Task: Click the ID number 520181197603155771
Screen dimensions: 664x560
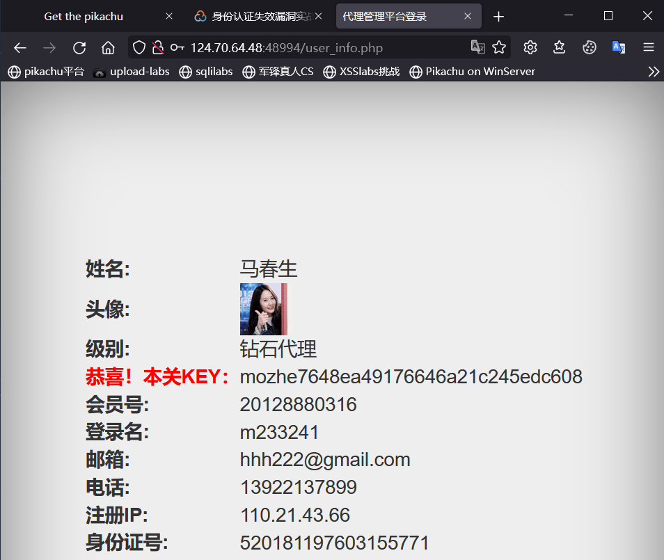Action: click(335, 543)
